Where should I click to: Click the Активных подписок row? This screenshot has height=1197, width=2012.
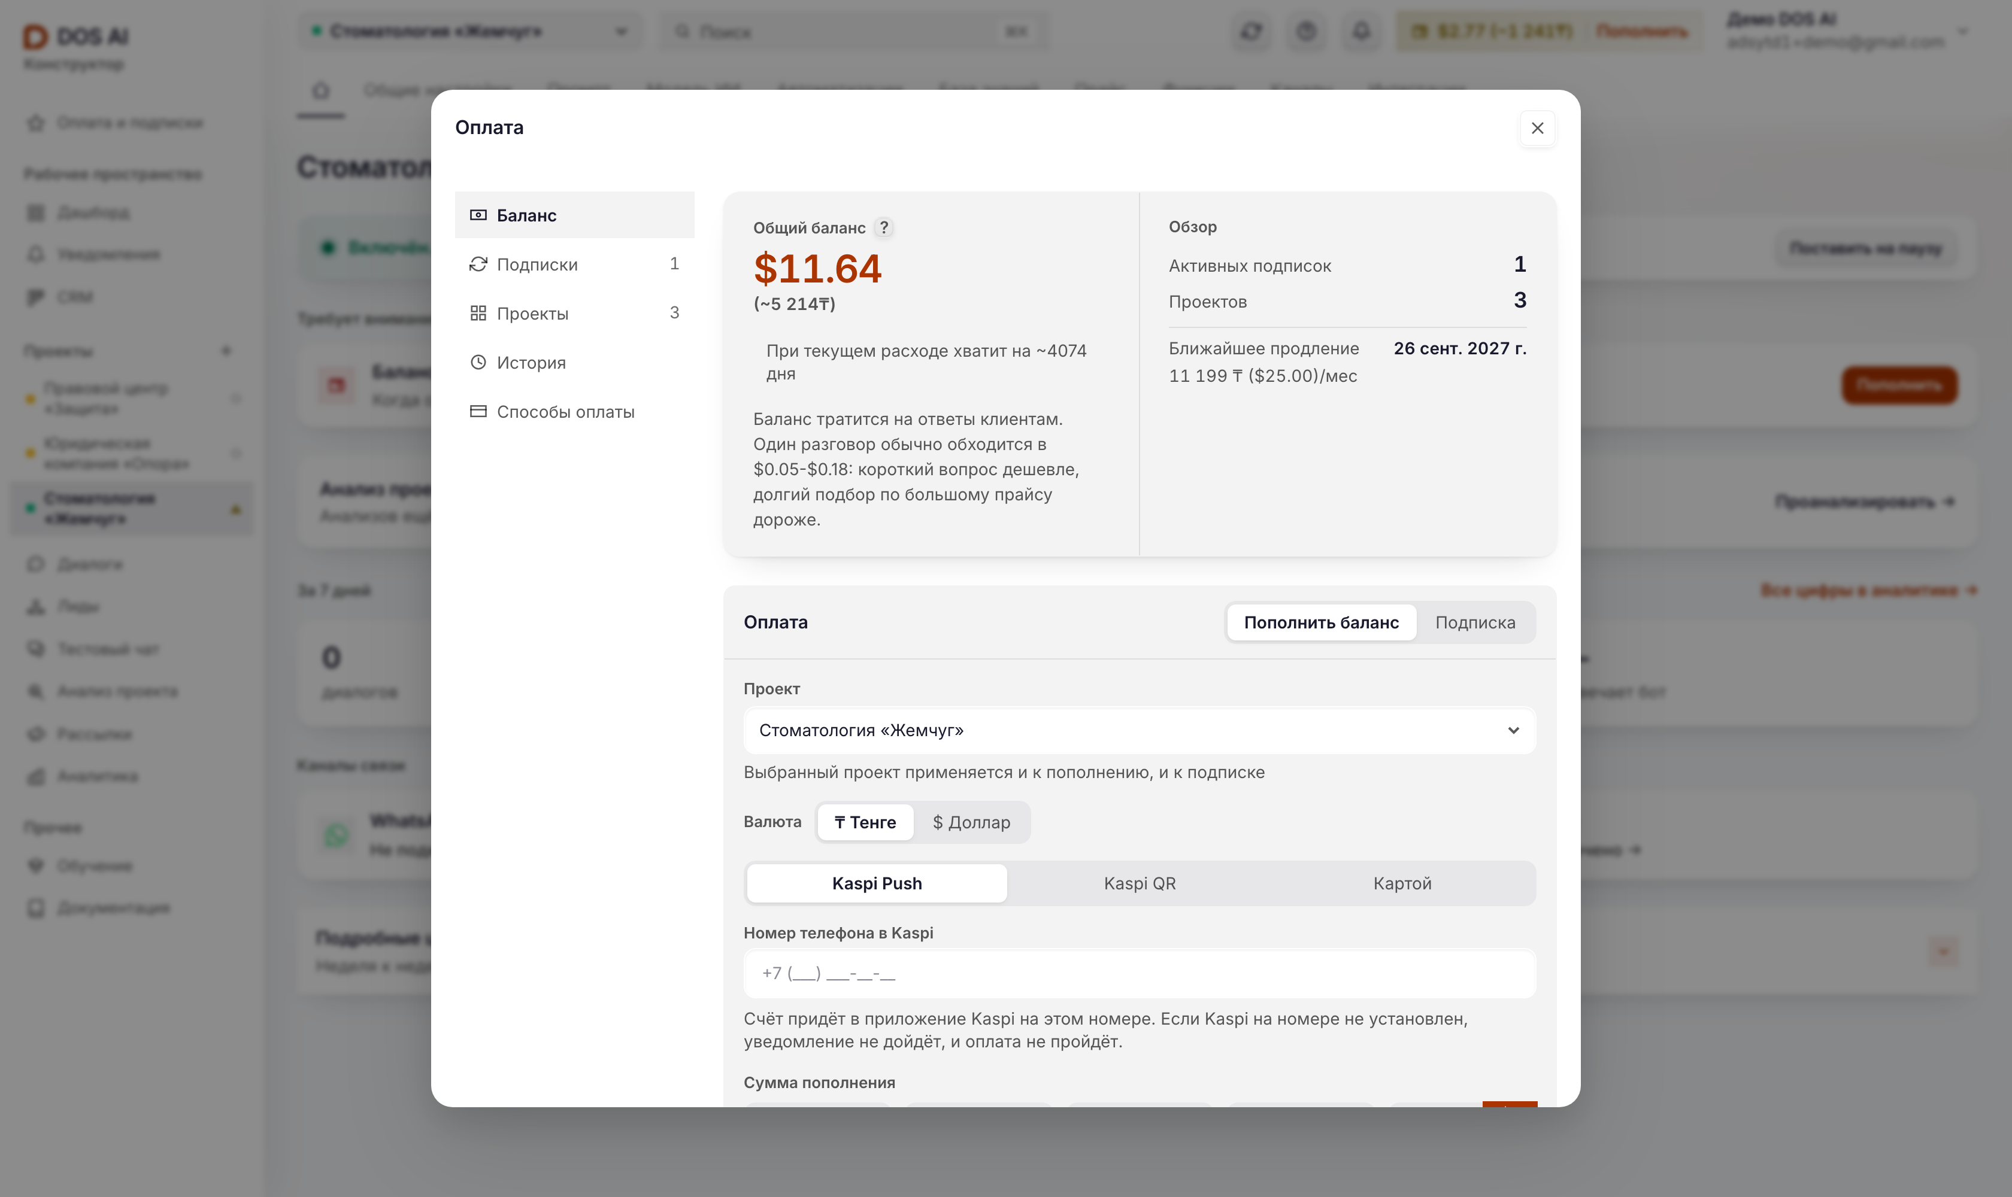coord(1347,265)
